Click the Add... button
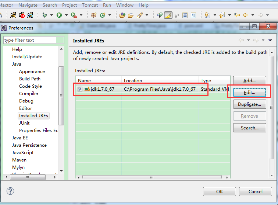Viewport: 278px width, 205px height. [x=249, y=80]
